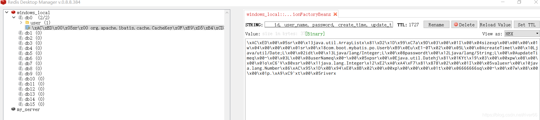Select db12 (0) in the tree
This screenshot has height=120, width=540.
(x=34, y=89)
